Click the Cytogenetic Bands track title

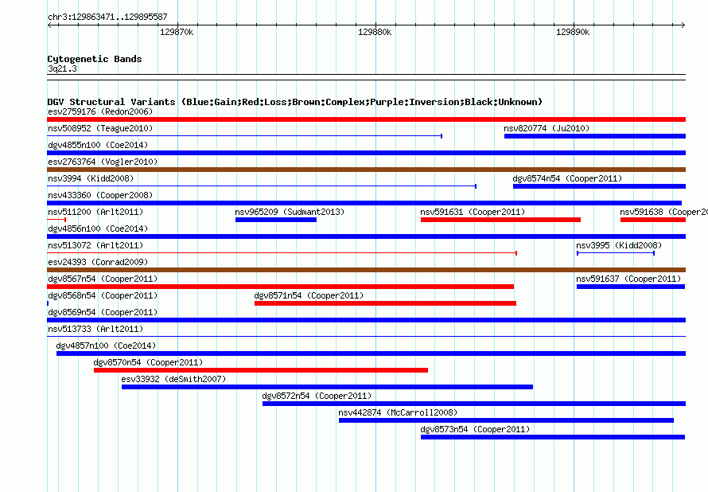95,59
